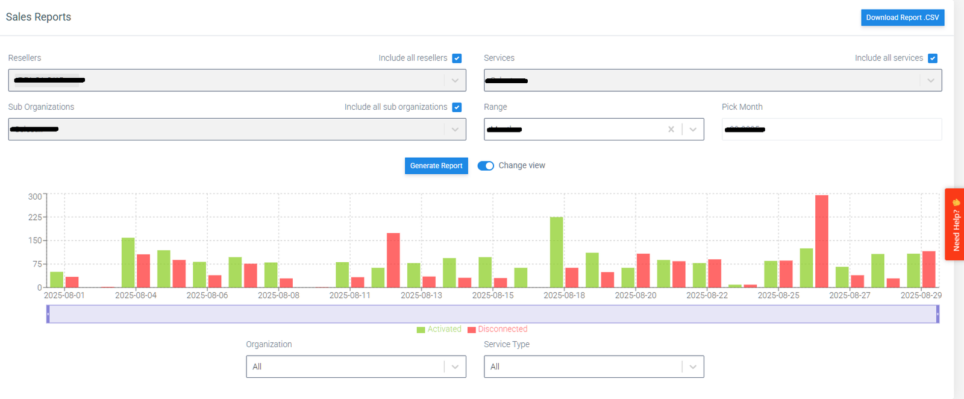The width and height of the screenshot is (964, 399).
Task: Click the red Disconnected legend marker
Action: (472, 330)
